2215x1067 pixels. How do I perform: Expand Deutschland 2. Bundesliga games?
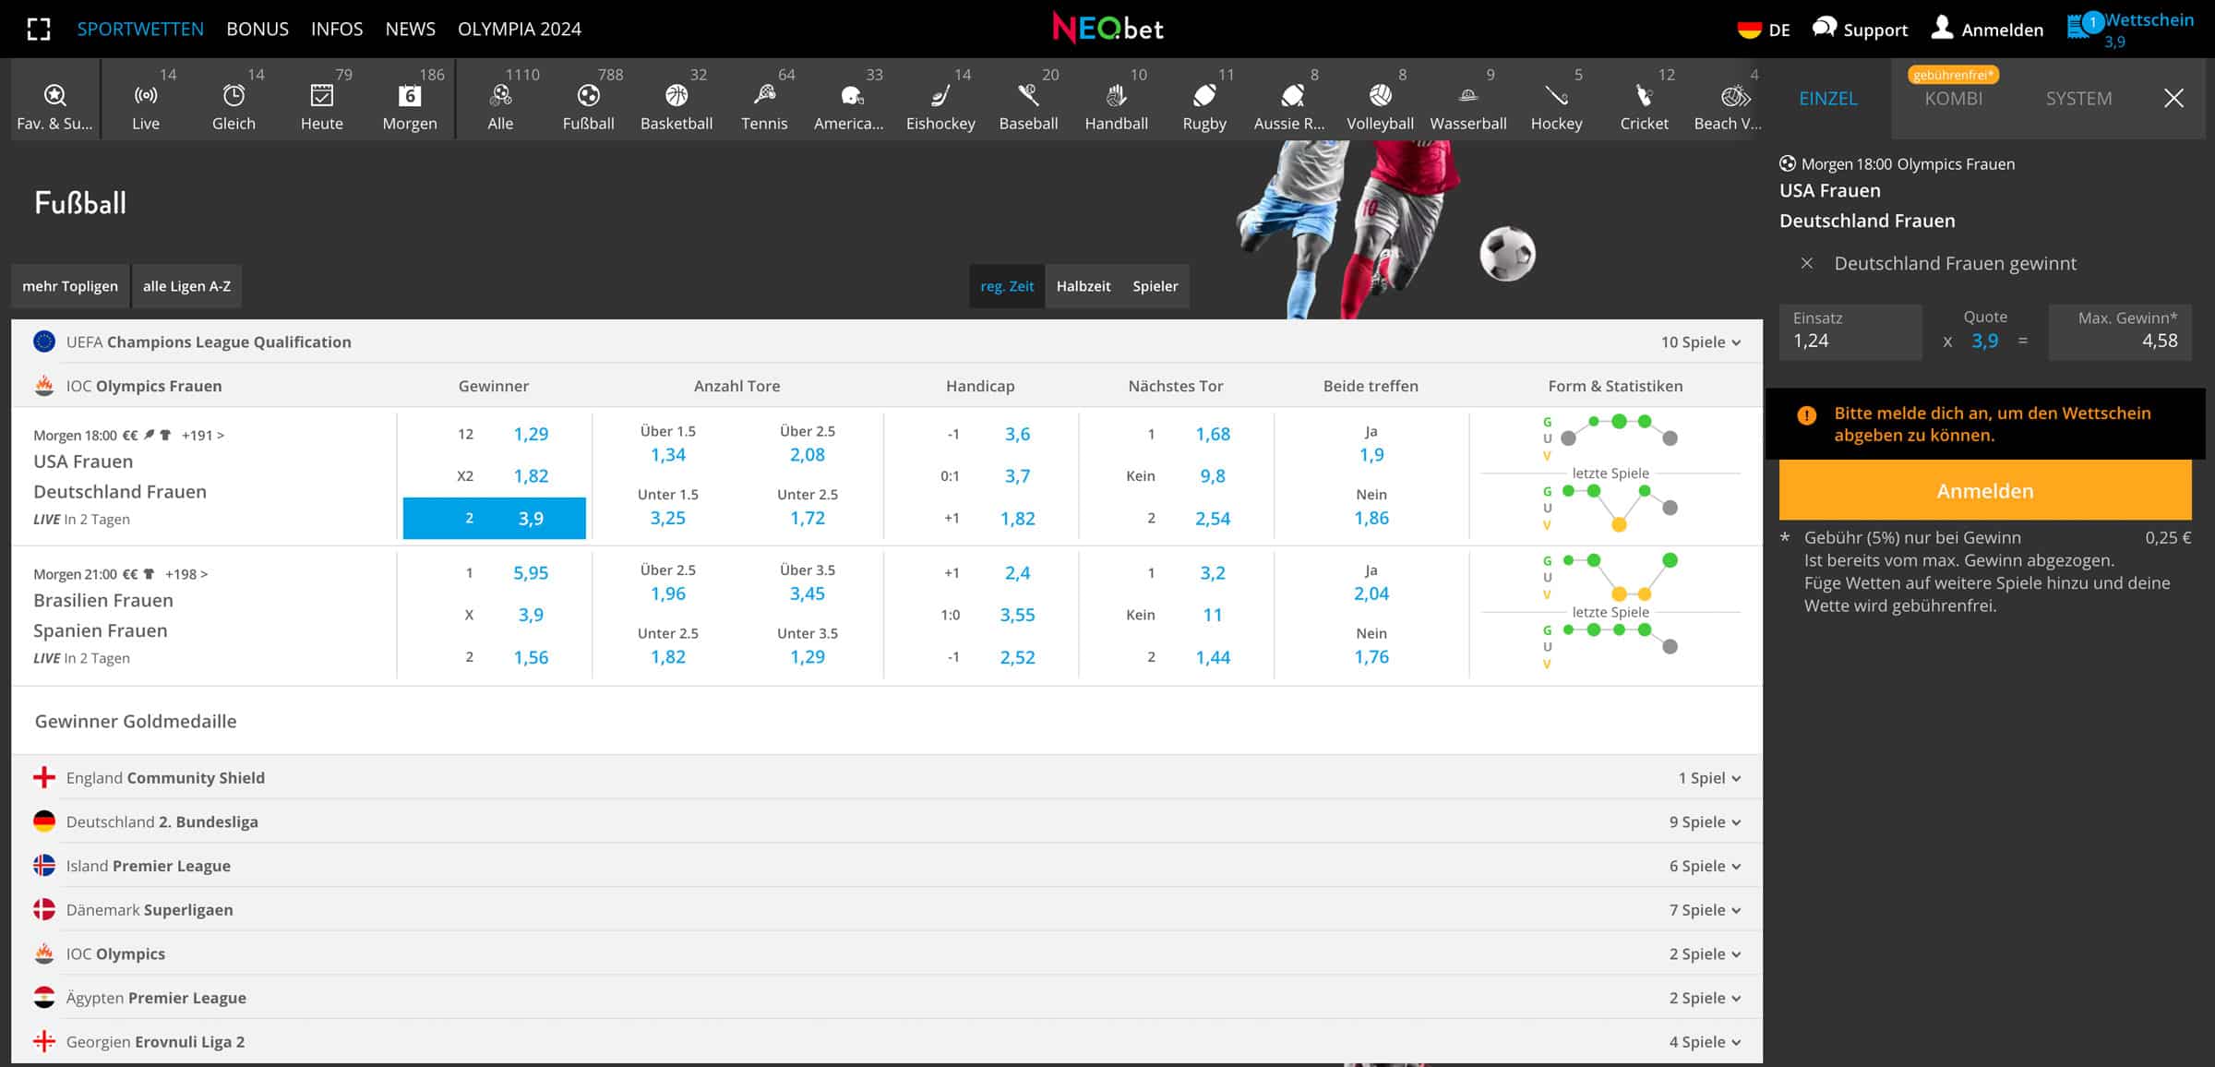(x=887, y=821)
